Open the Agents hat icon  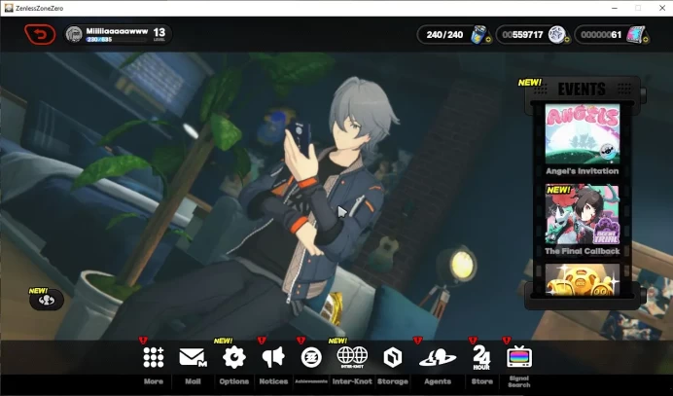tap(438, 357)
